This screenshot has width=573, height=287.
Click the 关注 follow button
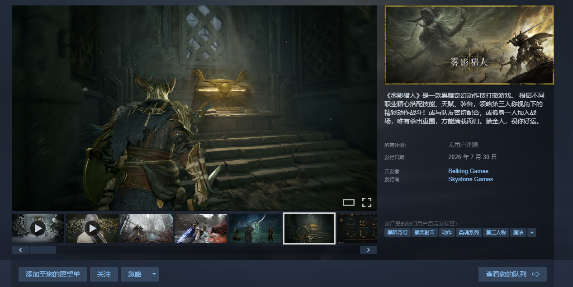coord(104,274)
